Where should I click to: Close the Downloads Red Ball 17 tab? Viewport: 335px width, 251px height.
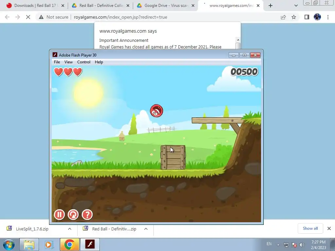point(63,6)
